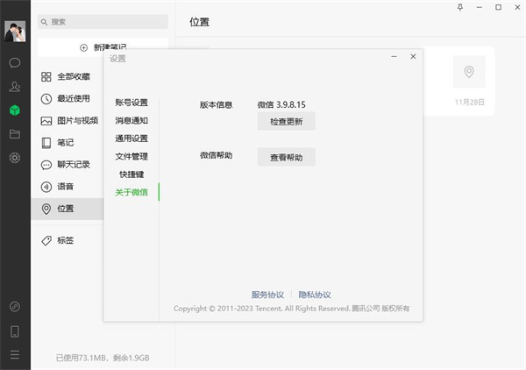Switch to 账号设置 settings tab
526x370 pixels.
point(131,103)
